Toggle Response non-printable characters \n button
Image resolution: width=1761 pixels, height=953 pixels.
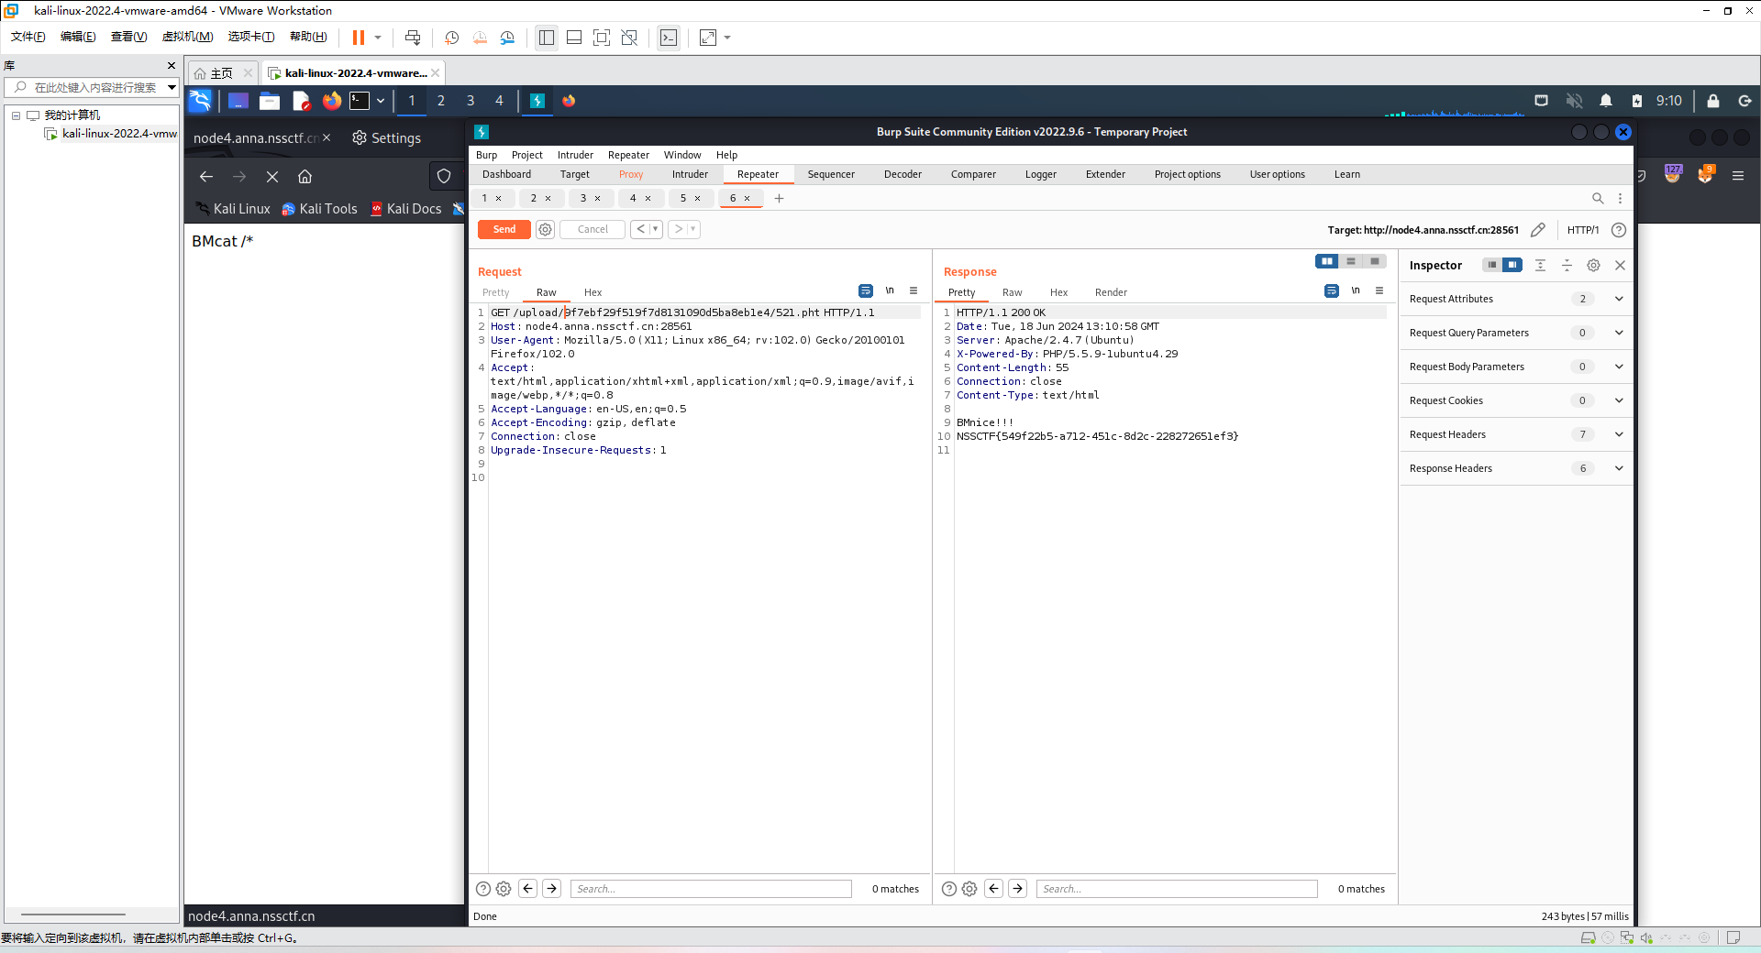coord(1356,290)
